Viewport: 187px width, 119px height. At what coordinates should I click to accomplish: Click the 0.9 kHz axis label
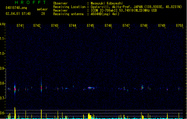pyautogui.click(x=2, y=68)
